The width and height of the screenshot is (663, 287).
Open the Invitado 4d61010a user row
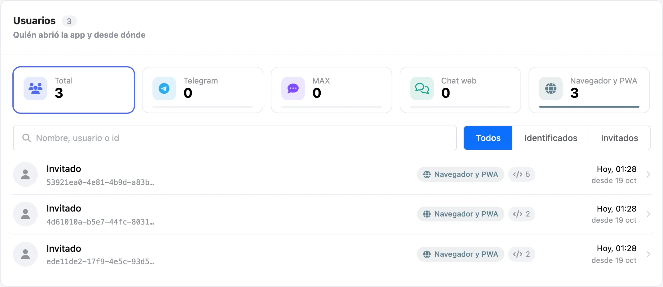331,214
